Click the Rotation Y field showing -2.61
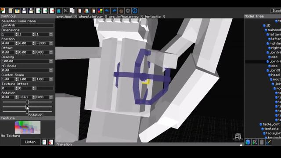 coord(25,97)
